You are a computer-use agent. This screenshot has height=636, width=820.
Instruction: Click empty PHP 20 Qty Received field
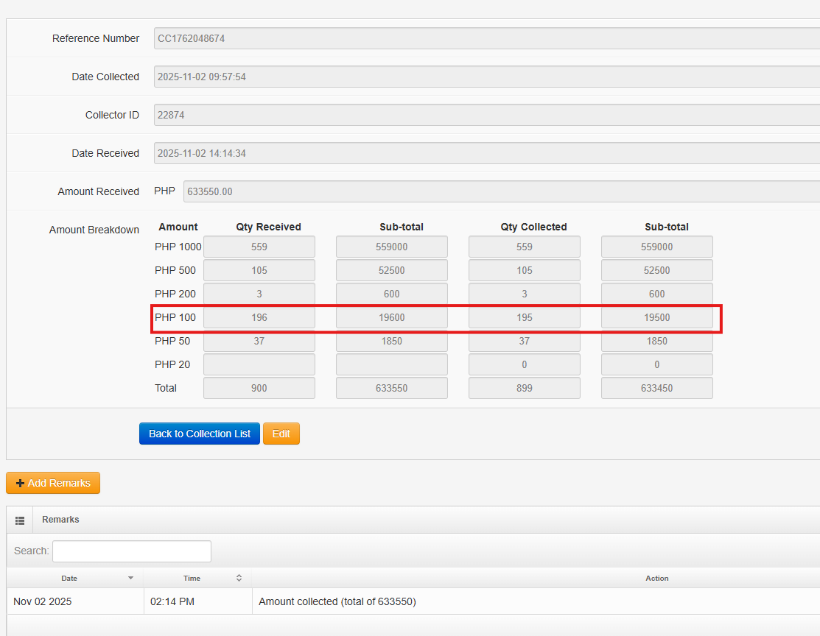[x=259, y=364]
